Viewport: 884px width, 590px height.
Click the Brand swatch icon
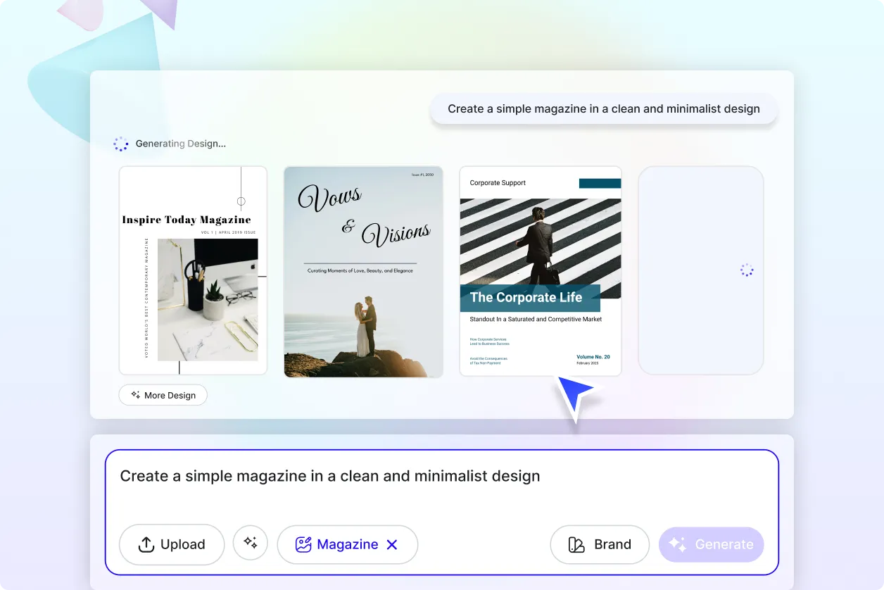tap(576, 544)
